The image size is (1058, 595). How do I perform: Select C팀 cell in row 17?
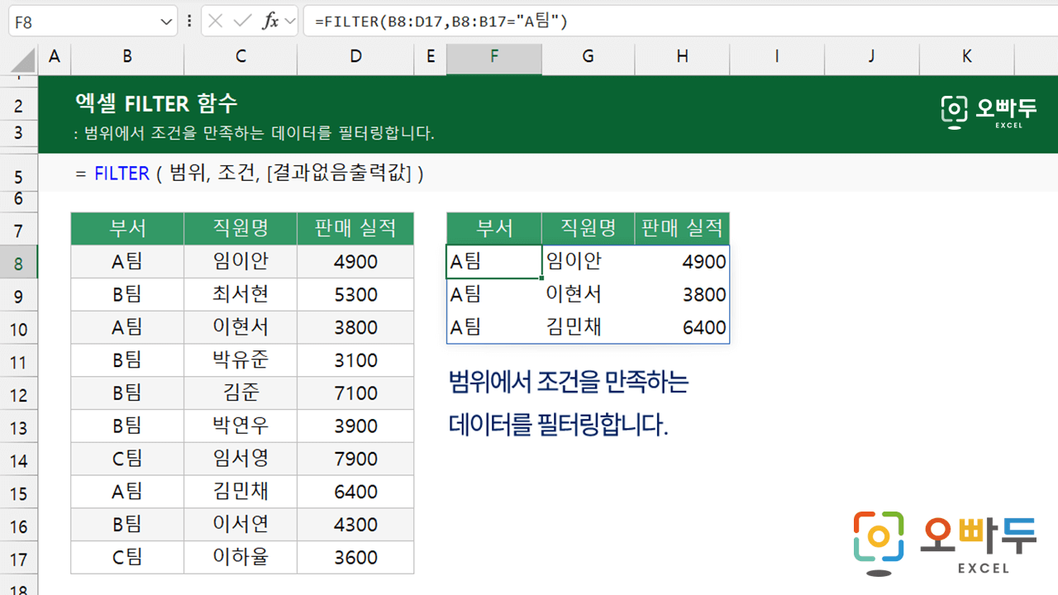pos(127,558)
